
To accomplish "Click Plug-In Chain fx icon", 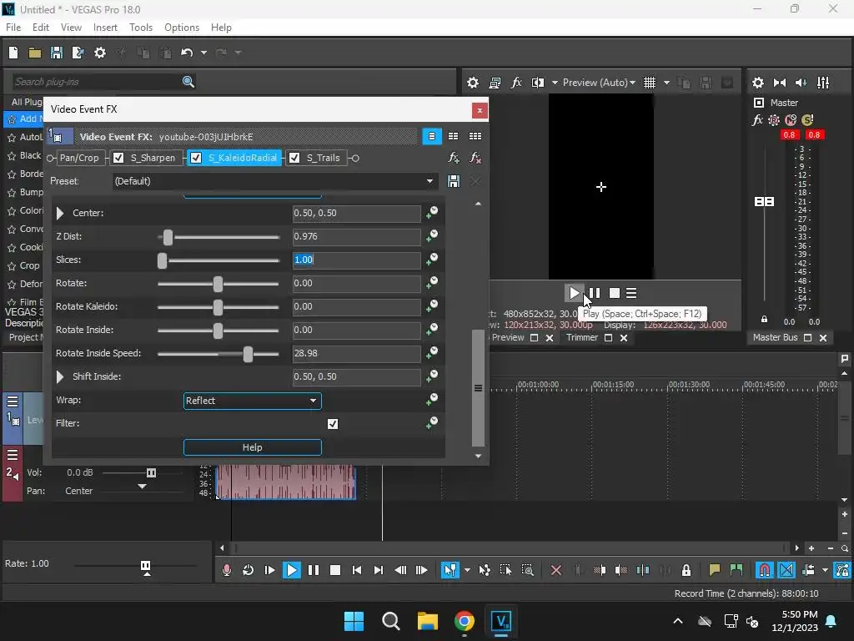I will coord(453,158).
